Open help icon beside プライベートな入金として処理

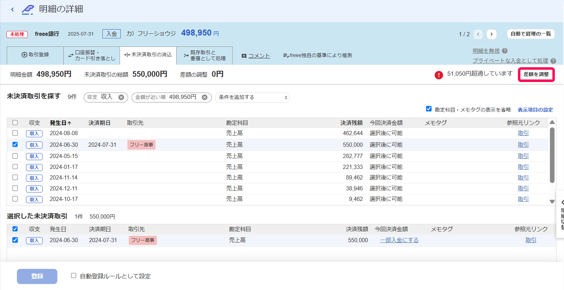click(553, 61)
